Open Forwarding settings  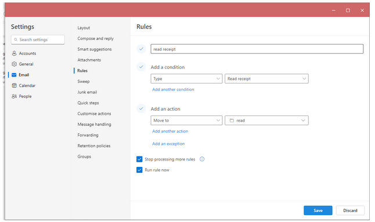tap(88, 135)
